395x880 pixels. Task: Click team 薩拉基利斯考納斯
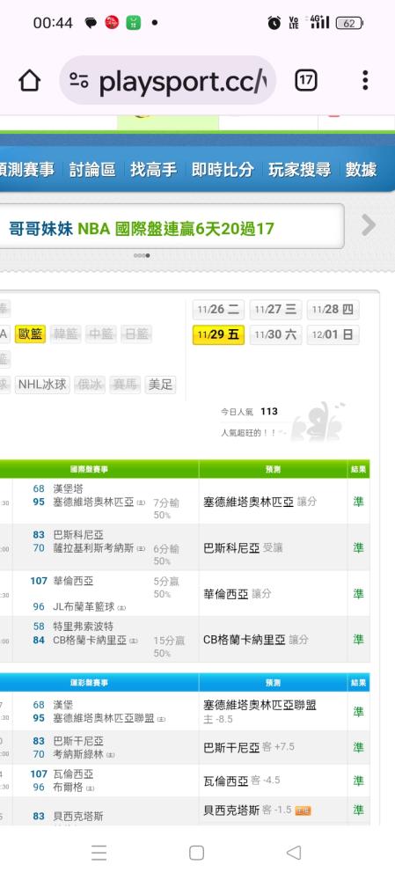pos(93,548)
